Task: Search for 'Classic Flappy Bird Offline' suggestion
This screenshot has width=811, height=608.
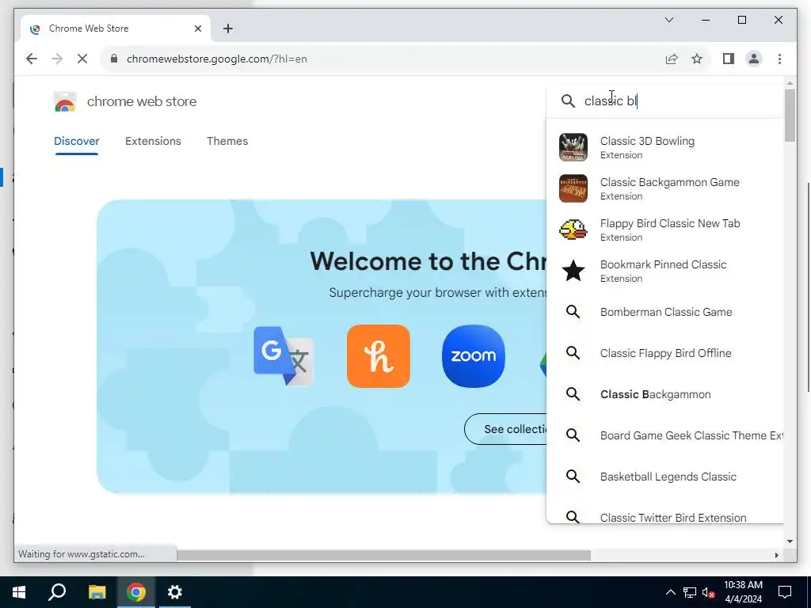Action: click(x=665, y=353)
